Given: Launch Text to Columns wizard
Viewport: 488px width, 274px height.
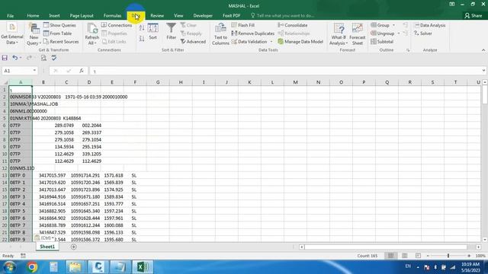Looking at the screenshot, I should coord(220,34).
